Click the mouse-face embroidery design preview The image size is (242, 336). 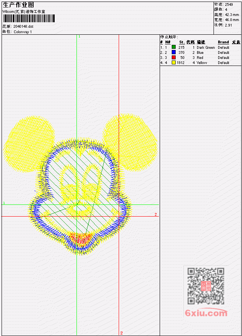coord(80,184)
